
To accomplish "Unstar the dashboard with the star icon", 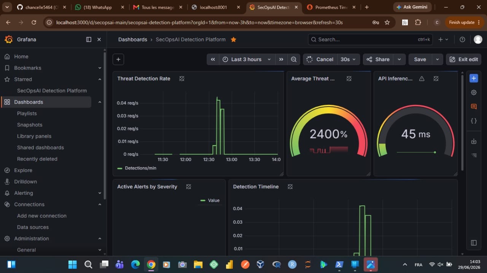I will [x=234, y=39].
